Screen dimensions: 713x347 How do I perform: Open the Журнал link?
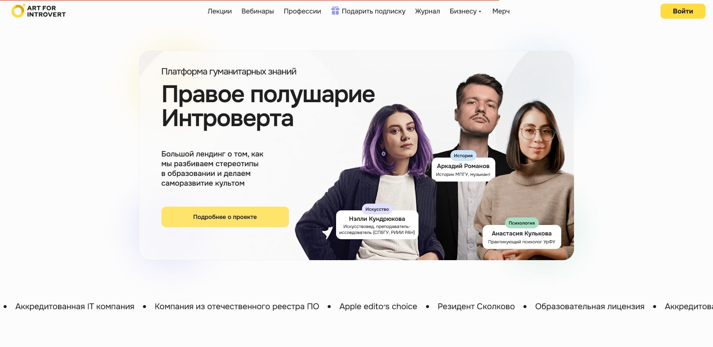(x=427, y=11)
